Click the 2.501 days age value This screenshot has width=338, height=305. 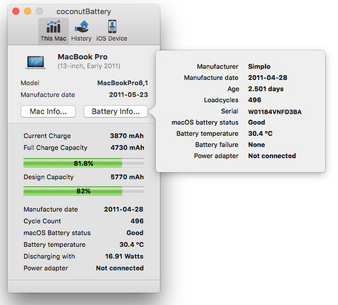tap(266, 89)
